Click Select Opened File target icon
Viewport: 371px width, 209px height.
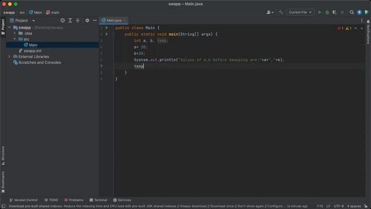pyautogui.click(x=63, y=21)
